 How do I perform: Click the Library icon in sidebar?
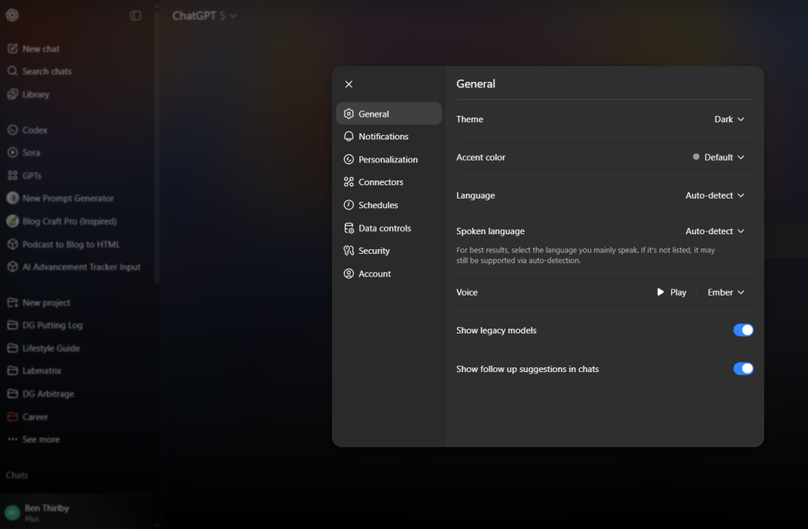pos(13,95)
